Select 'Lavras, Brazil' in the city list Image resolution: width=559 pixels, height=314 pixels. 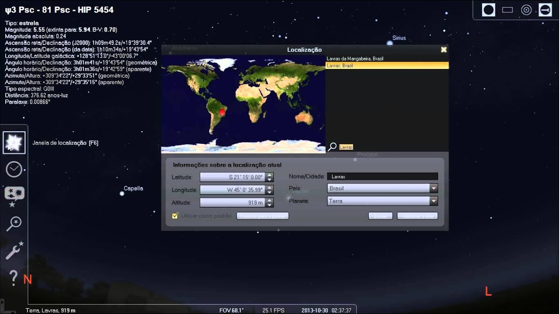[387, 65]
